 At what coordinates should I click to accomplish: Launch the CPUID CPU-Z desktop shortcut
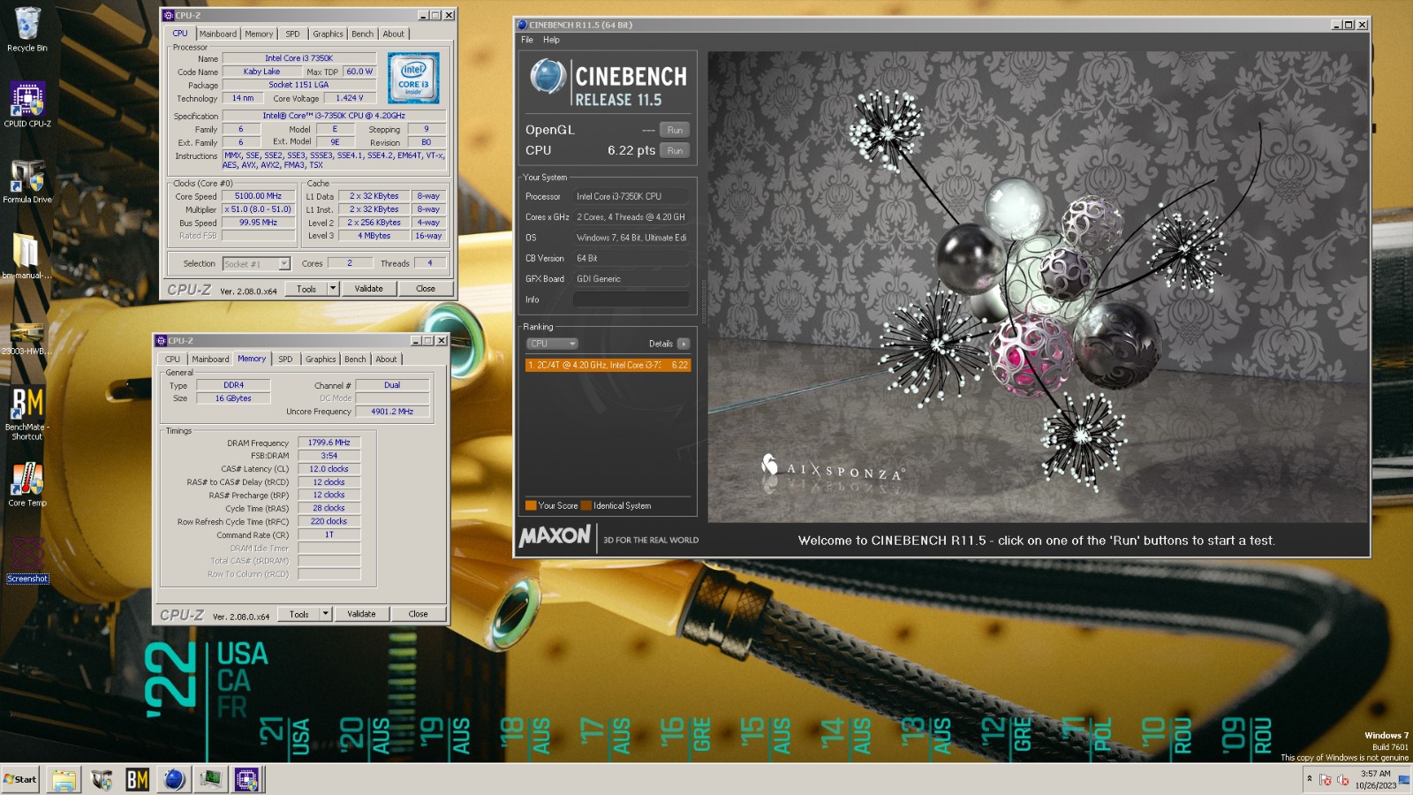pos(27,104)
